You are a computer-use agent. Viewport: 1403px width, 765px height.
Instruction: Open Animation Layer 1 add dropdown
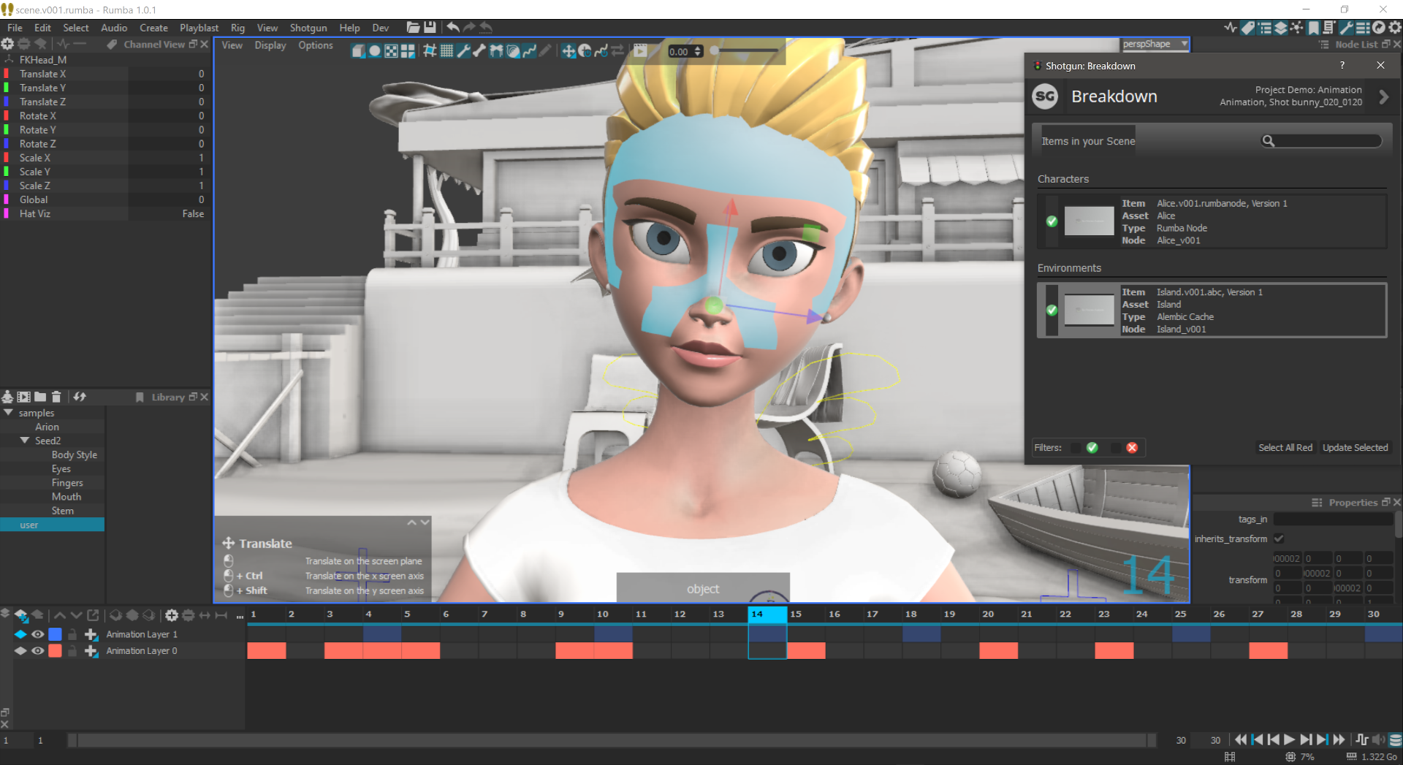[91, 634]
